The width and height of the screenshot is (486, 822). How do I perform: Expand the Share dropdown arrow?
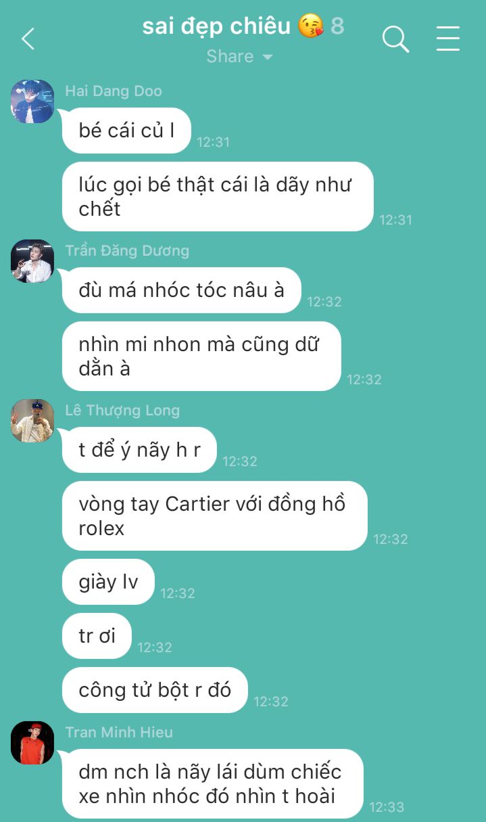pyautogui.click(x=268, y=57)
